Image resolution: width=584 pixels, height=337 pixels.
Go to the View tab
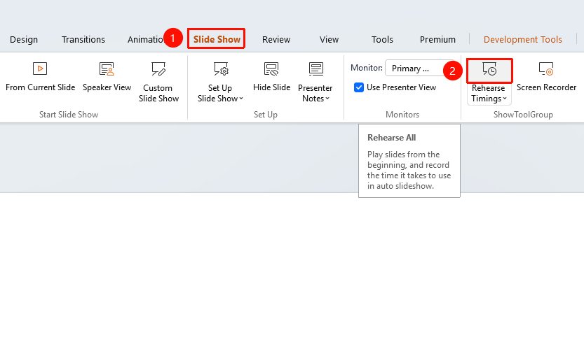point(329,39)
